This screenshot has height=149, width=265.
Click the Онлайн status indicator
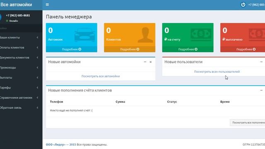point(12,21)
